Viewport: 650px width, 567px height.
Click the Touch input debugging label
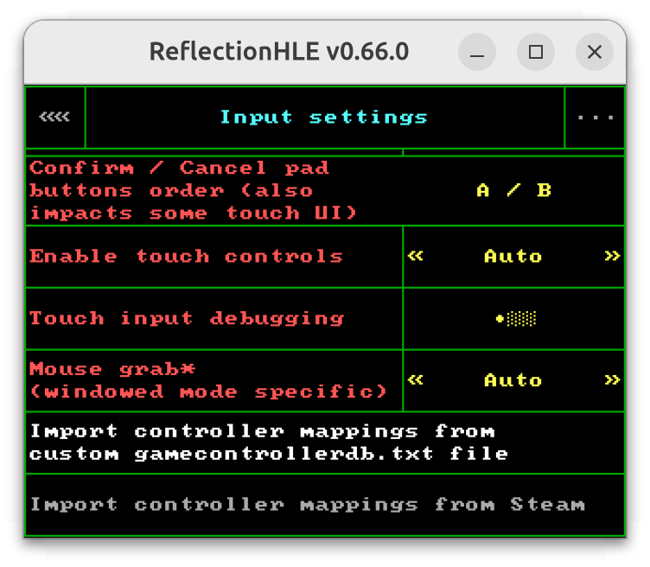187,319
